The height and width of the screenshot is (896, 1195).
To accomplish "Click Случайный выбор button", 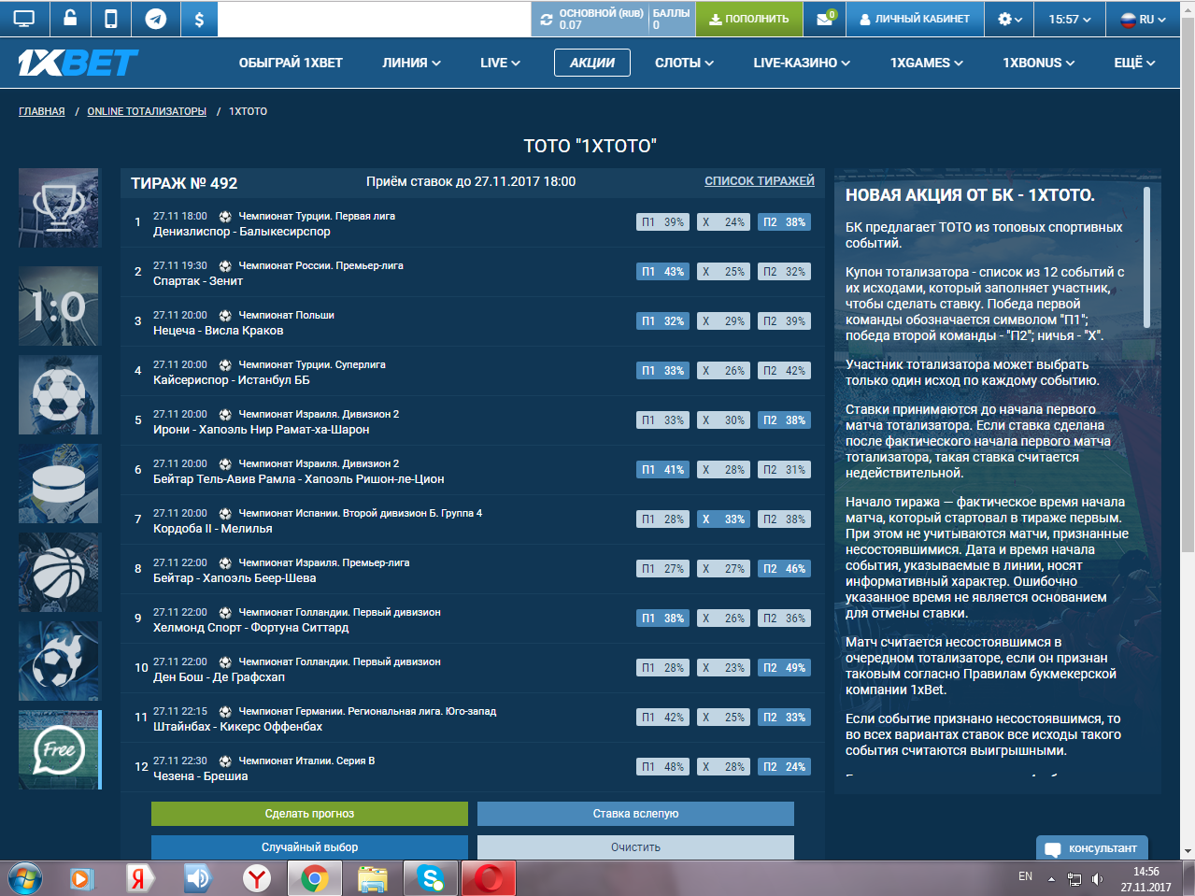I will (x=309, y=847).
